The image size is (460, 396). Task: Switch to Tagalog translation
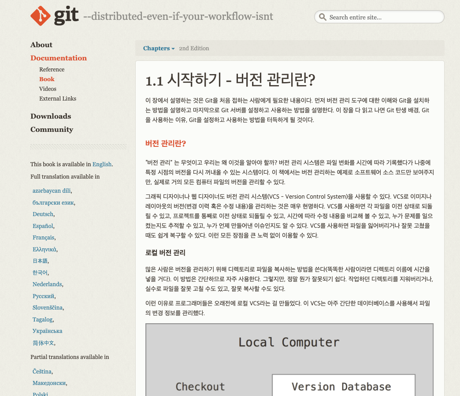point(43,319)
